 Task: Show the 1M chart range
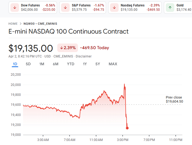click(42, 64)
